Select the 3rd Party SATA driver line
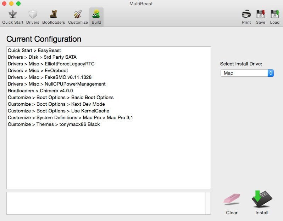This screenshot has height=221, width=283. coord(42,57)
